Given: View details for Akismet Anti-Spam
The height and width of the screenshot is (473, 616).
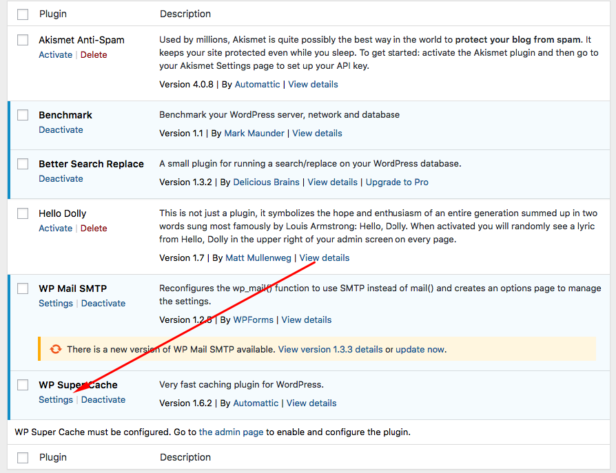Looking at the screenshot, I should [x=313, y=85].
